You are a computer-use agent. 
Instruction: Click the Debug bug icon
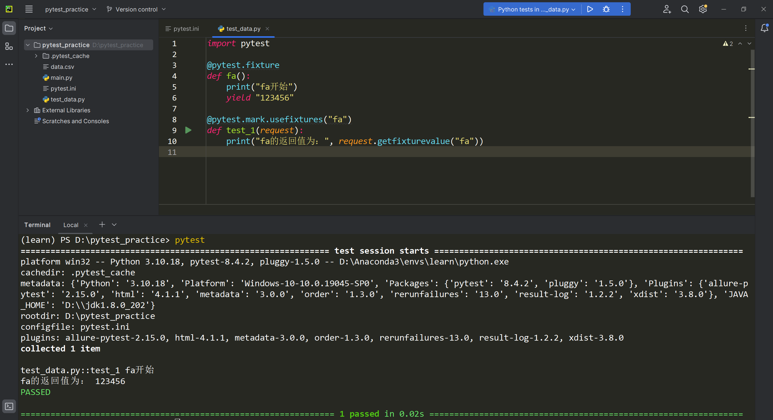[606, 9]
